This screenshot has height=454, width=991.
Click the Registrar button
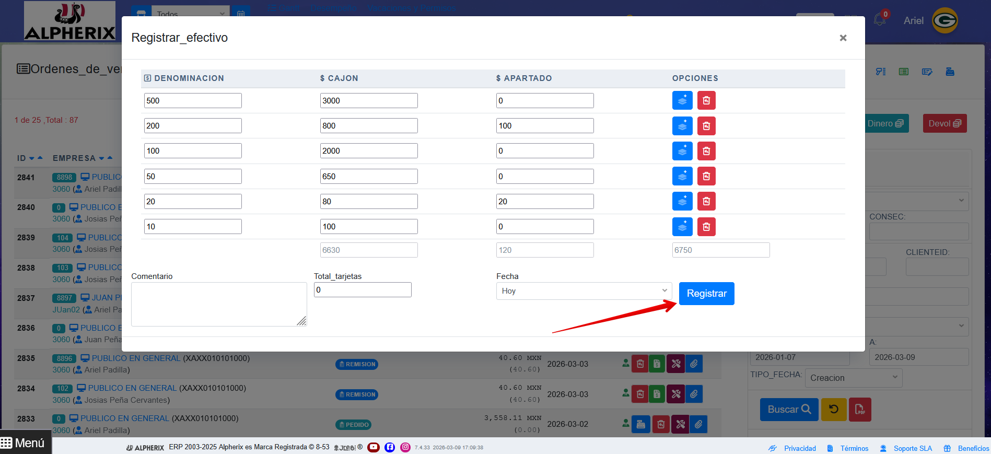tap(706, 294)
